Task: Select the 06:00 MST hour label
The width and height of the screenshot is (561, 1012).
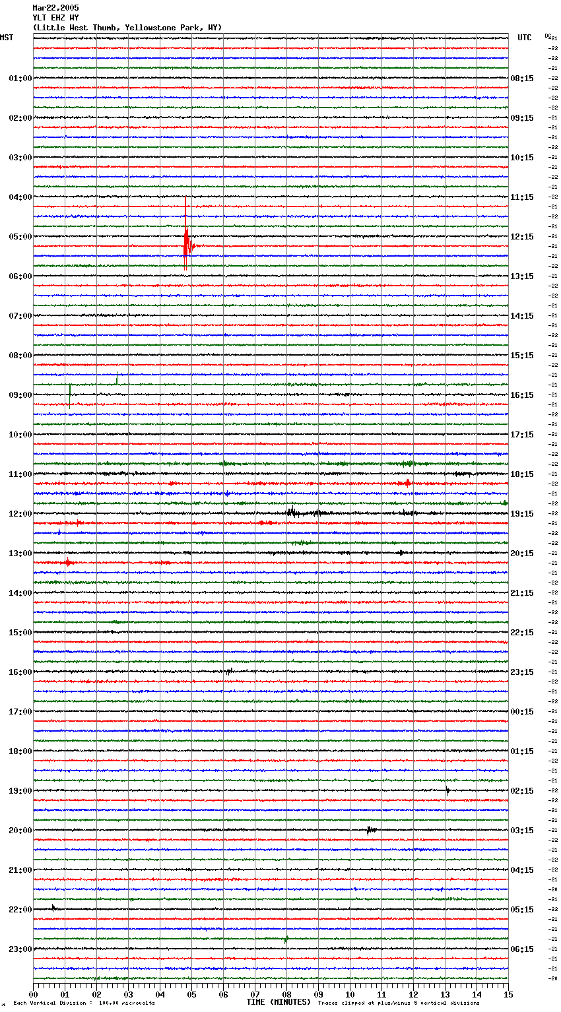Action: [x=20, y=276]
